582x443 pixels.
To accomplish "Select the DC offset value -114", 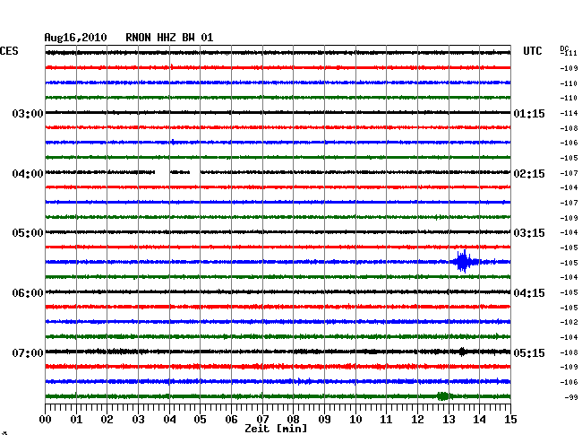I will (x=569, y=113).
